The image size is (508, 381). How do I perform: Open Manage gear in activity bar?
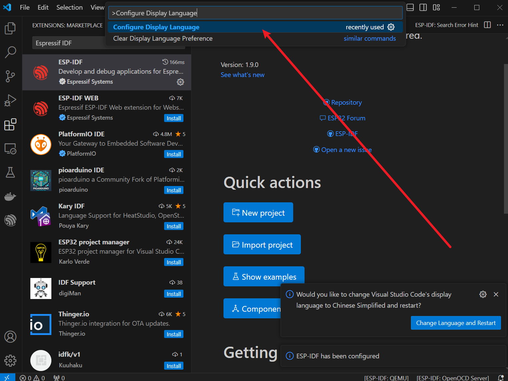click(x=10, y=361)
